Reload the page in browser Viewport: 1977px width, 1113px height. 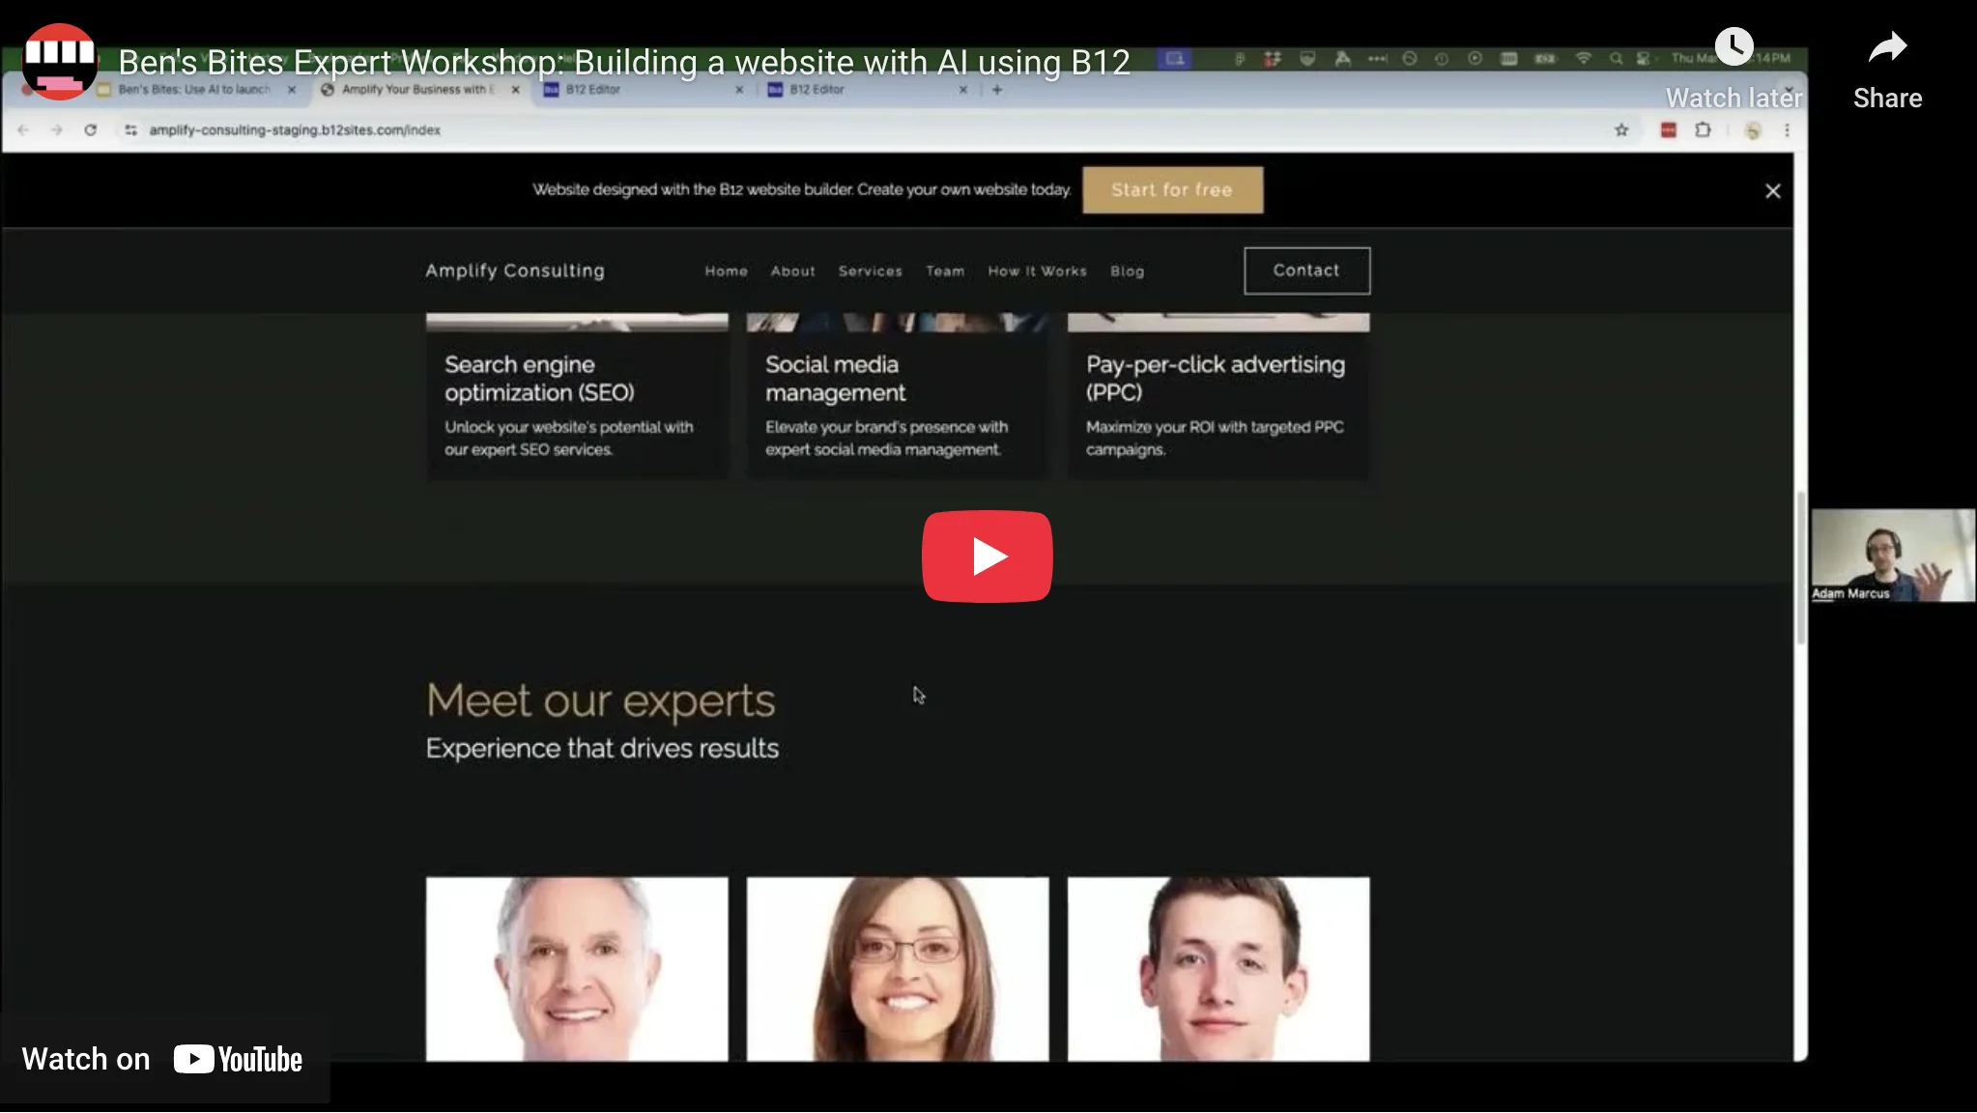tap(90, 130)
